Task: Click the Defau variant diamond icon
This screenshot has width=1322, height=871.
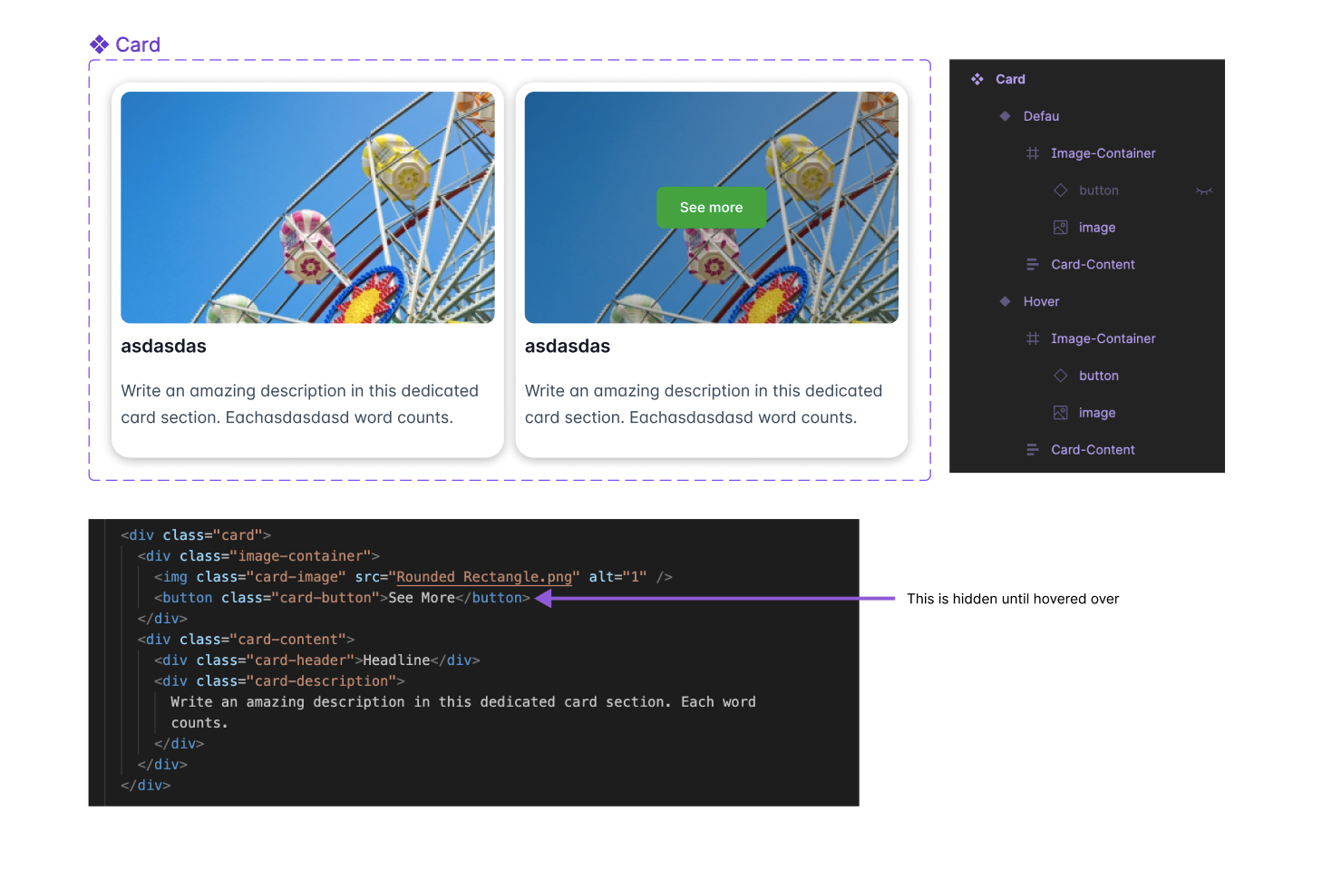Action: 1005,116
